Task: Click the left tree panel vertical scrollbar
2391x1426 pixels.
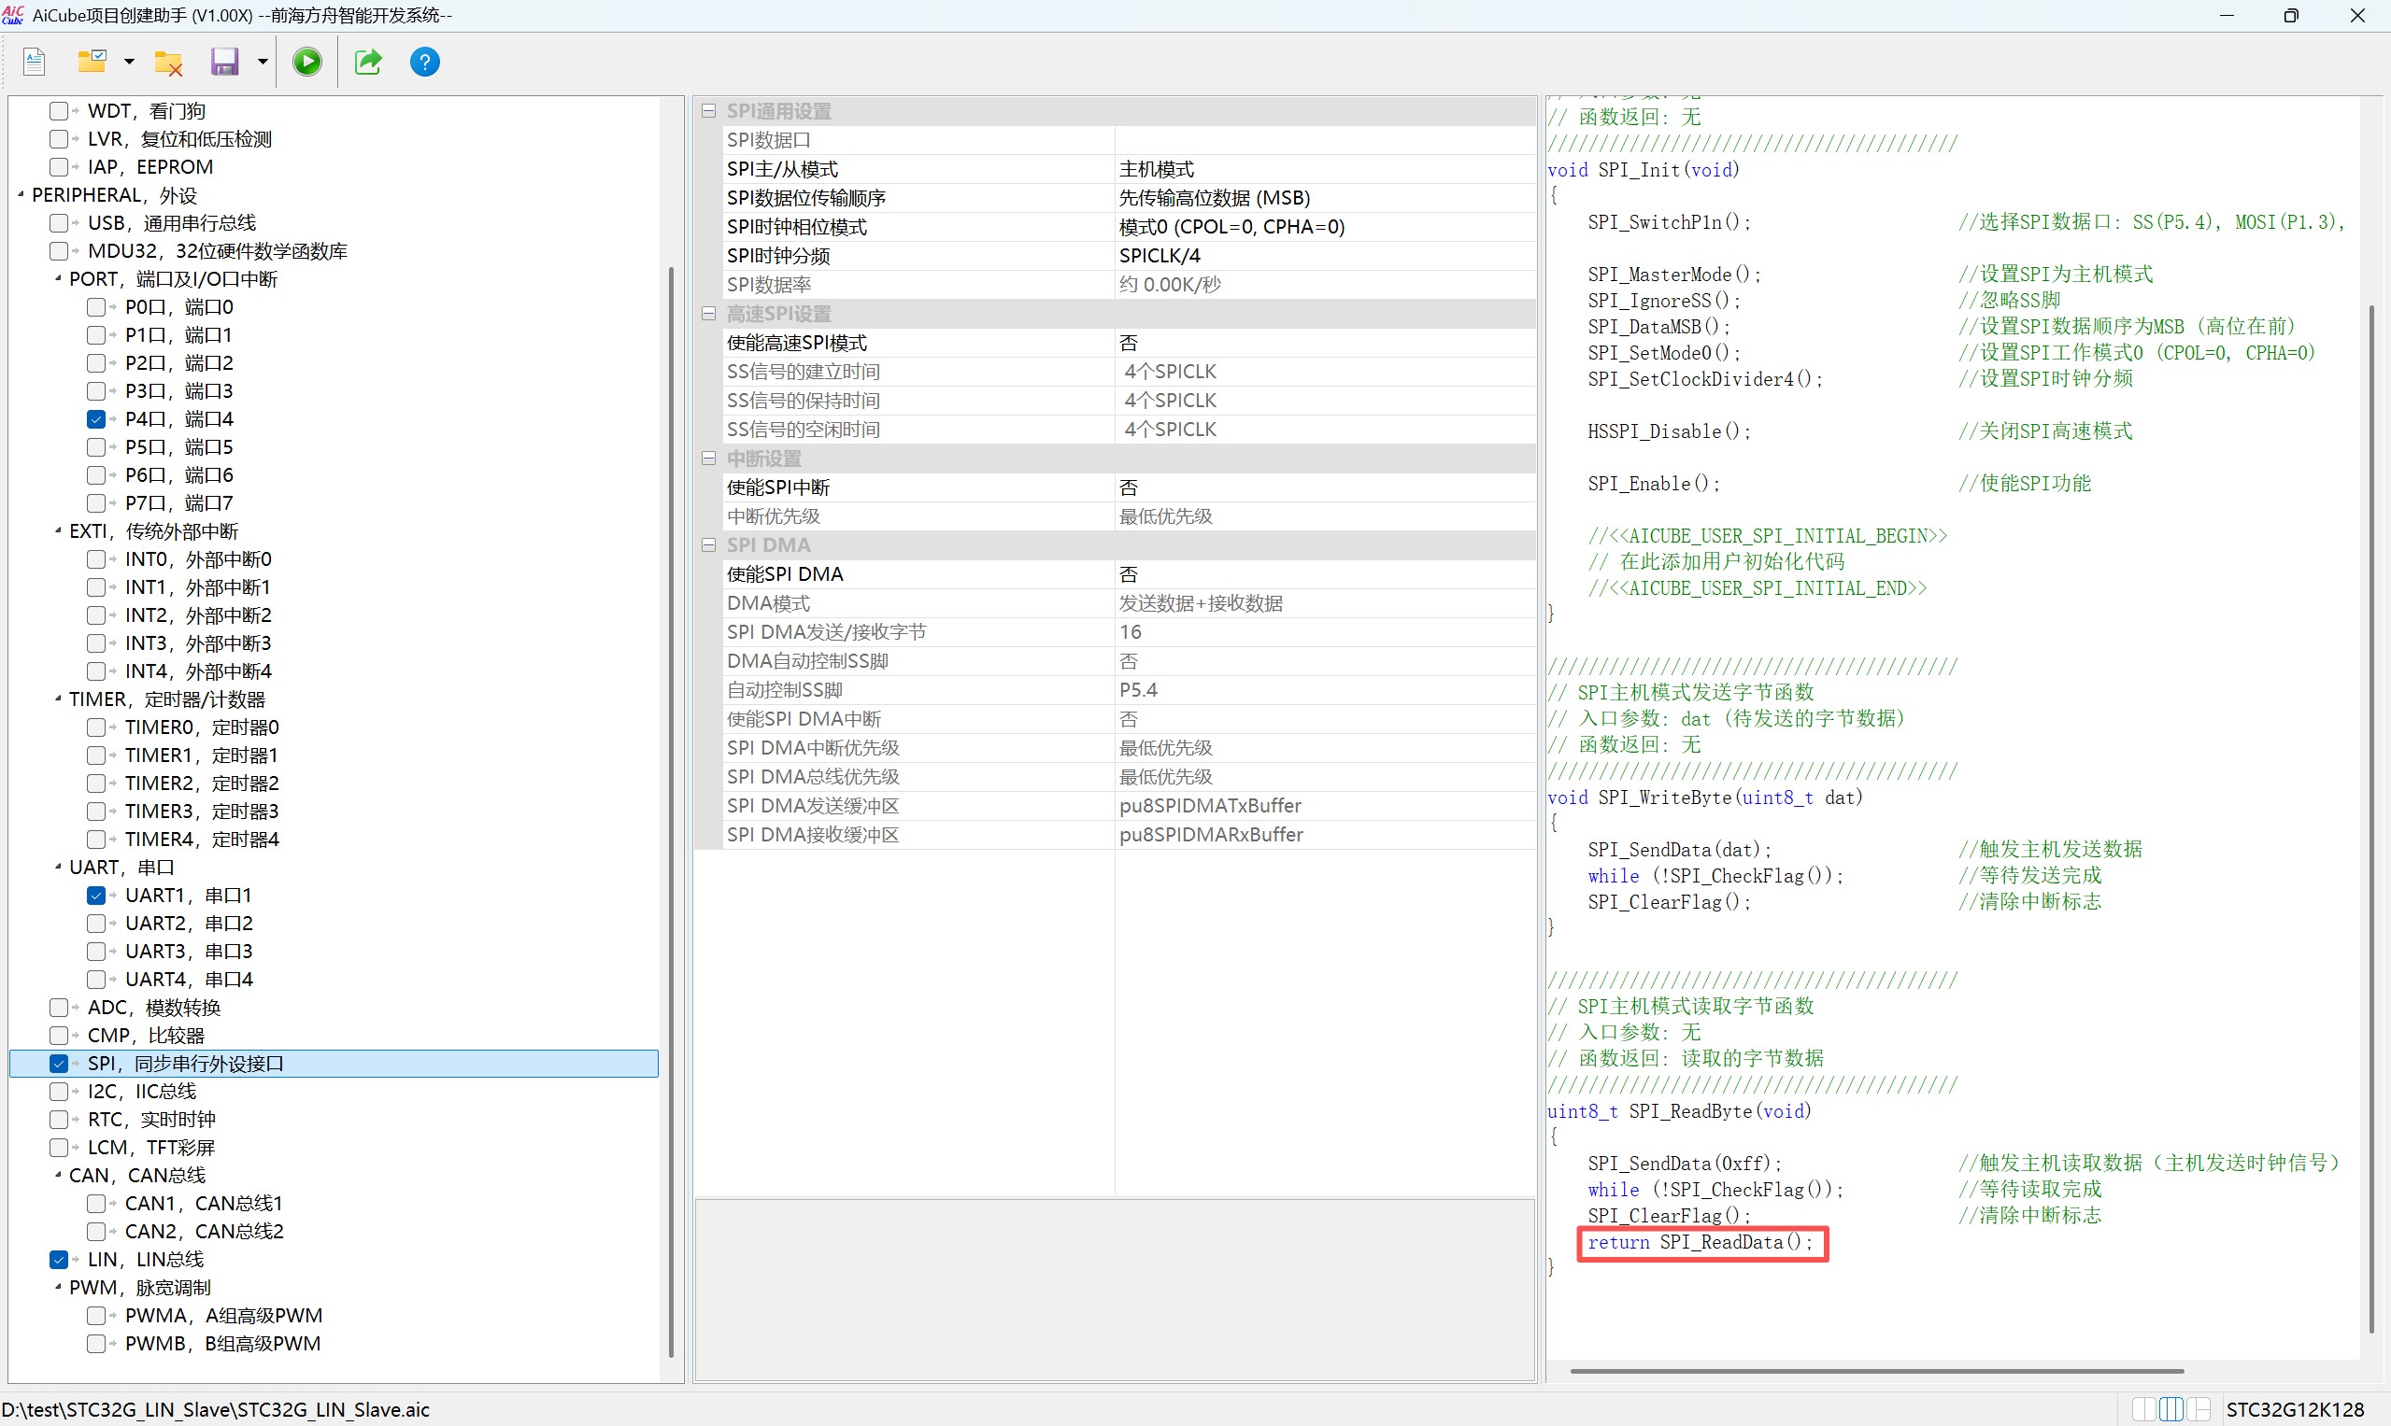Action: (x=671, y=812)
